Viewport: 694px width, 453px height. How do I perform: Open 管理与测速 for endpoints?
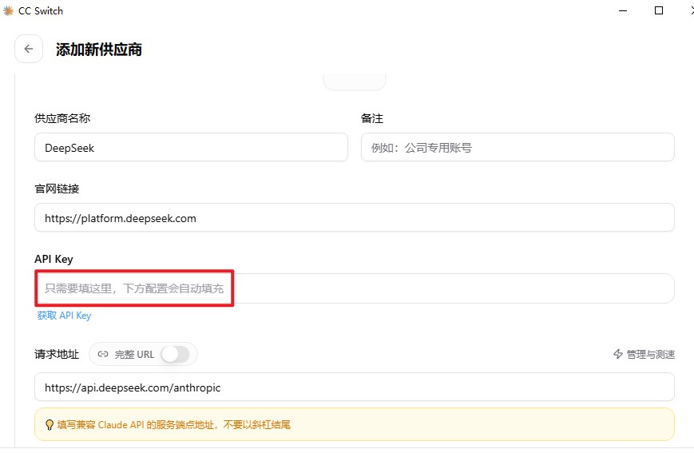(x=644, y=354)
